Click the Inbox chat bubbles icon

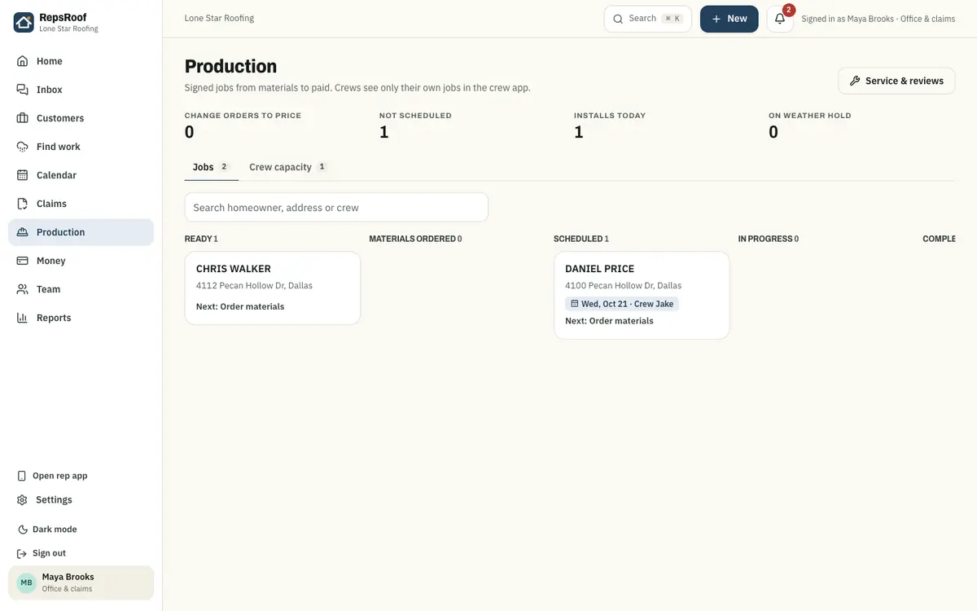[x=22, y=90]
